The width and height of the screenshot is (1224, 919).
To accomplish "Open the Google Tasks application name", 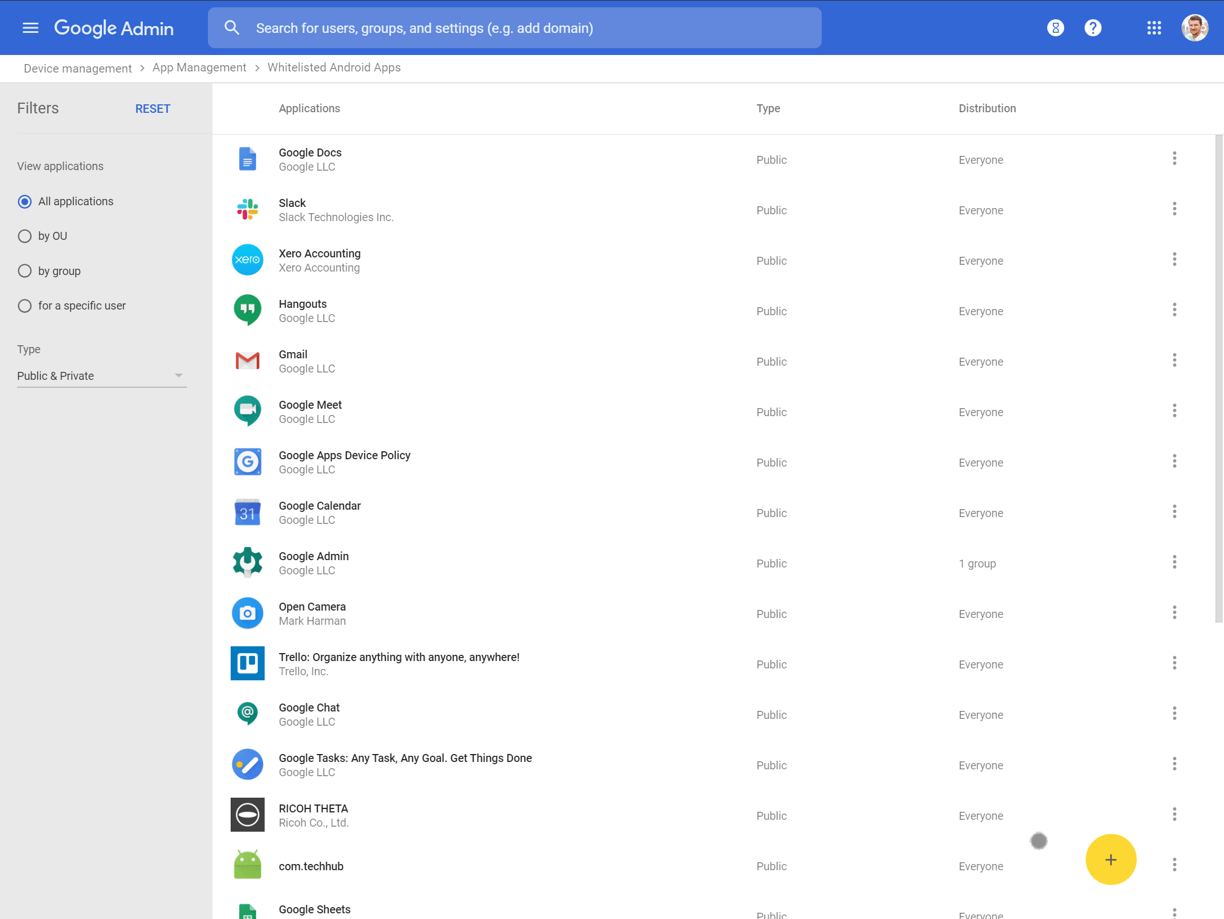I will [x=405, y=758].
